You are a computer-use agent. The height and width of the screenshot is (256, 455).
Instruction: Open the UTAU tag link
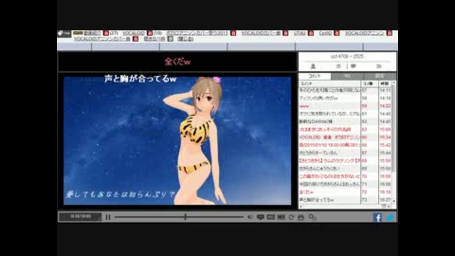point(300,33)
